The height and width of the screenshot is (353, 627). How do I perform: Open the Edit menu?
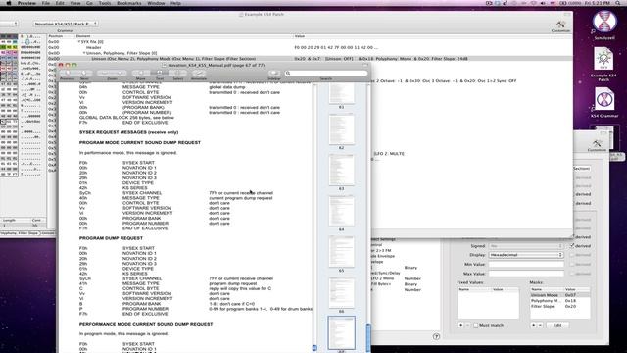[60, 3]
